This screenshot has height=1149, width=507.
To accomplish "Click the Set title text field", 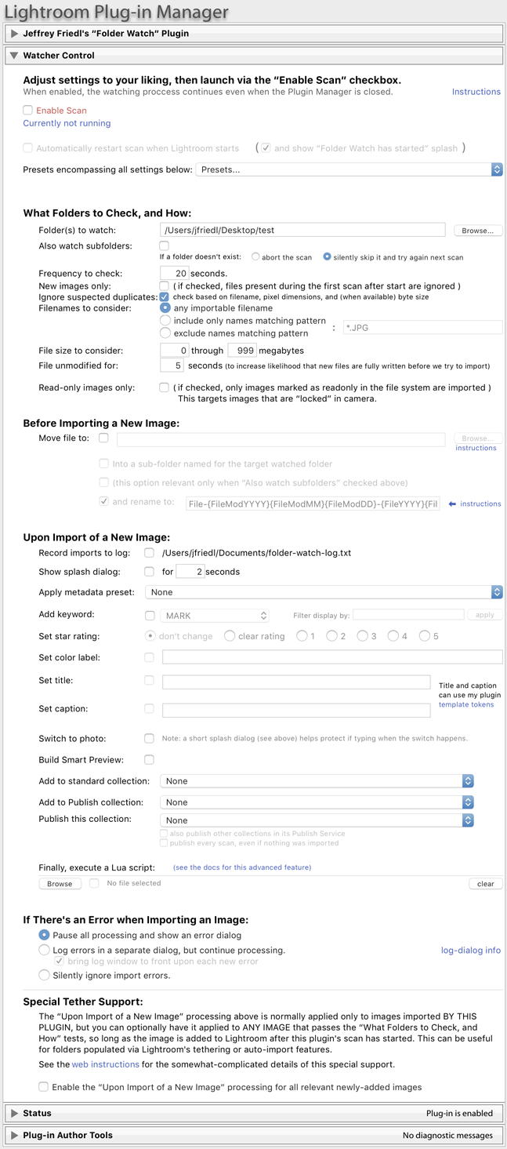I will pos(296,682).
